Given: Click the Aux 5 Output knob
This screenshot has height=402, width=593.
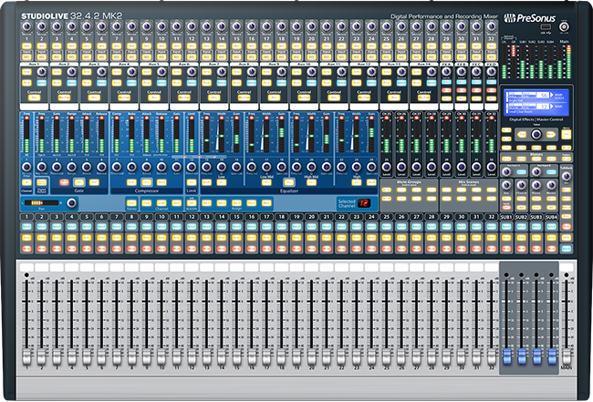Looking at the screenshot, I should point(161,72).
